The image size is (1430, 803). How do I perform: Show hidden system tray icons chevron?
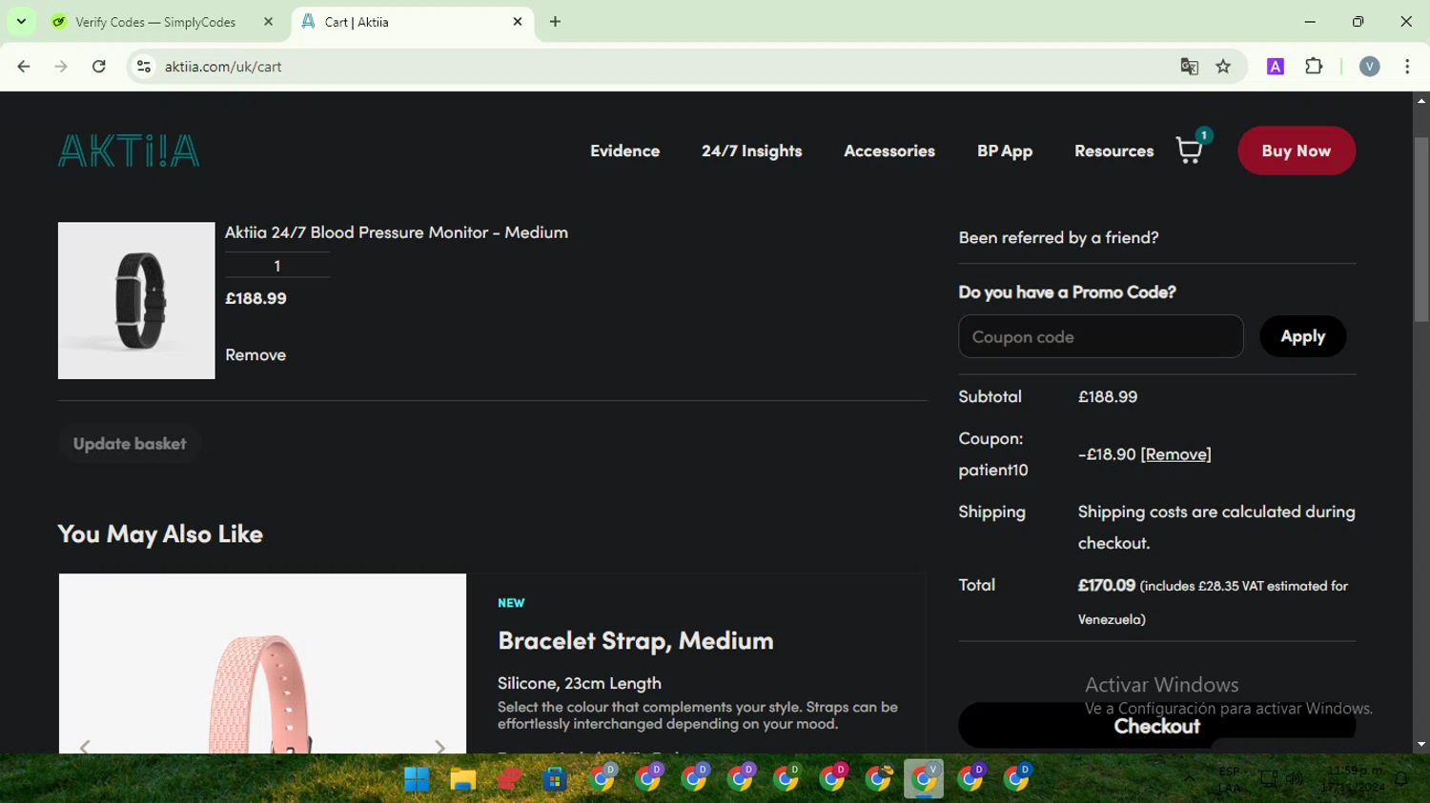tap(1189, 779)
